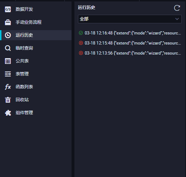The image size is (186, 177).
Task: Click the 回收站 trash icon
Action: (8, 100)
